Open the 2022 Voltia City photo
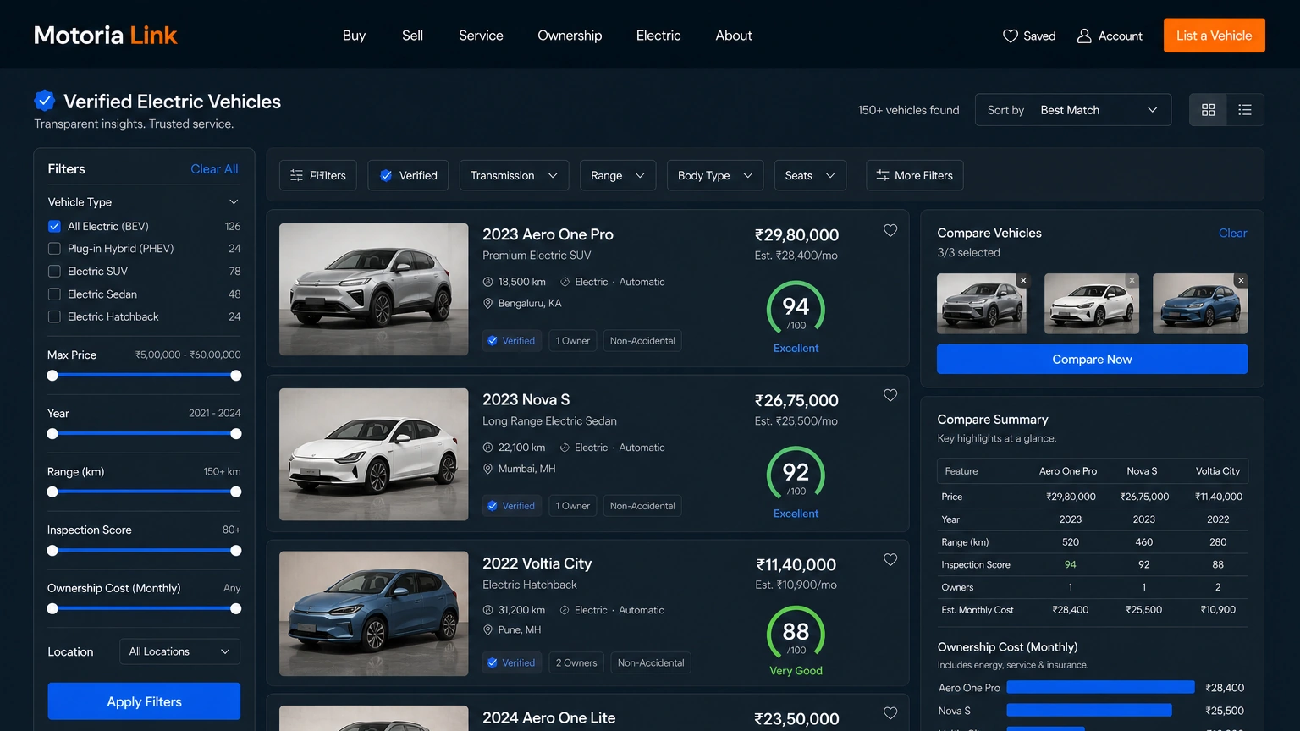The width and height of the screenshot is (1300, 731). 373,614
